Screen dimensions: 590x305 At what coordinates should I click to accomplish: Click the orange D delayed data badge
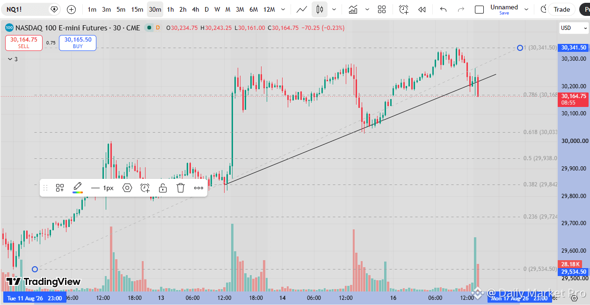pos(158,28)
